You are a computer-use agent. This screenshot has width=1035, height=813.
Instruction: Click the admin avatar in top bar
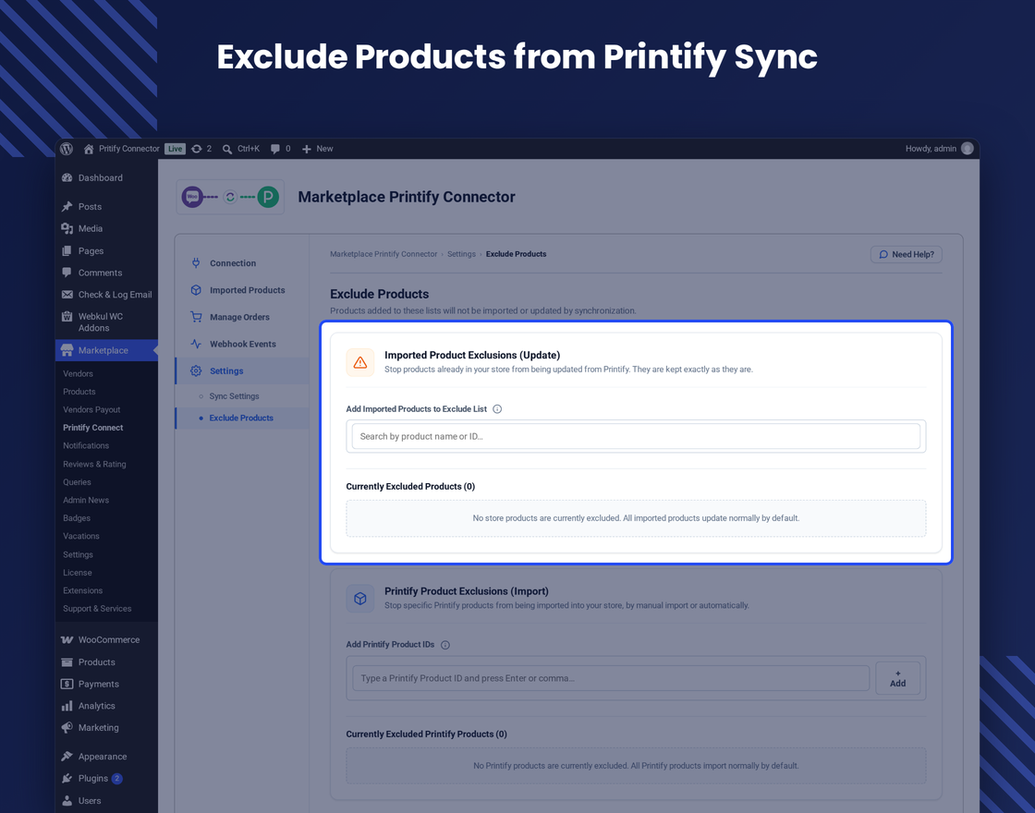[967, 149]
